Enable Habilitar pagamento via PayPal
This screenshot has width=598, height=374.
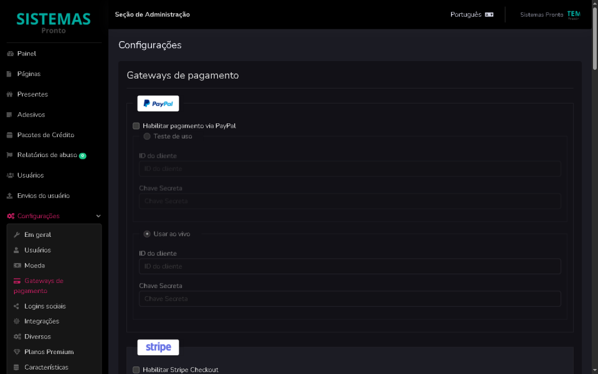[x=136, y=126]
